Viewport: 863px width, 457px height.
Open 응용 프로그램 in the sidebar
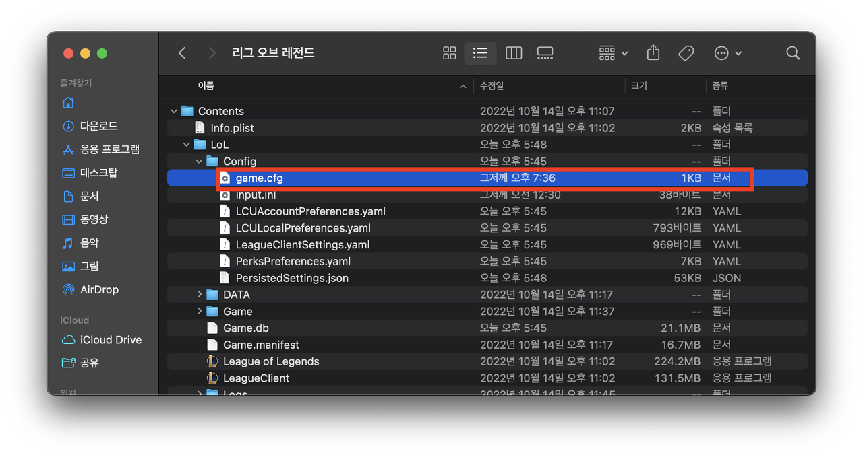tap(101, 149)
